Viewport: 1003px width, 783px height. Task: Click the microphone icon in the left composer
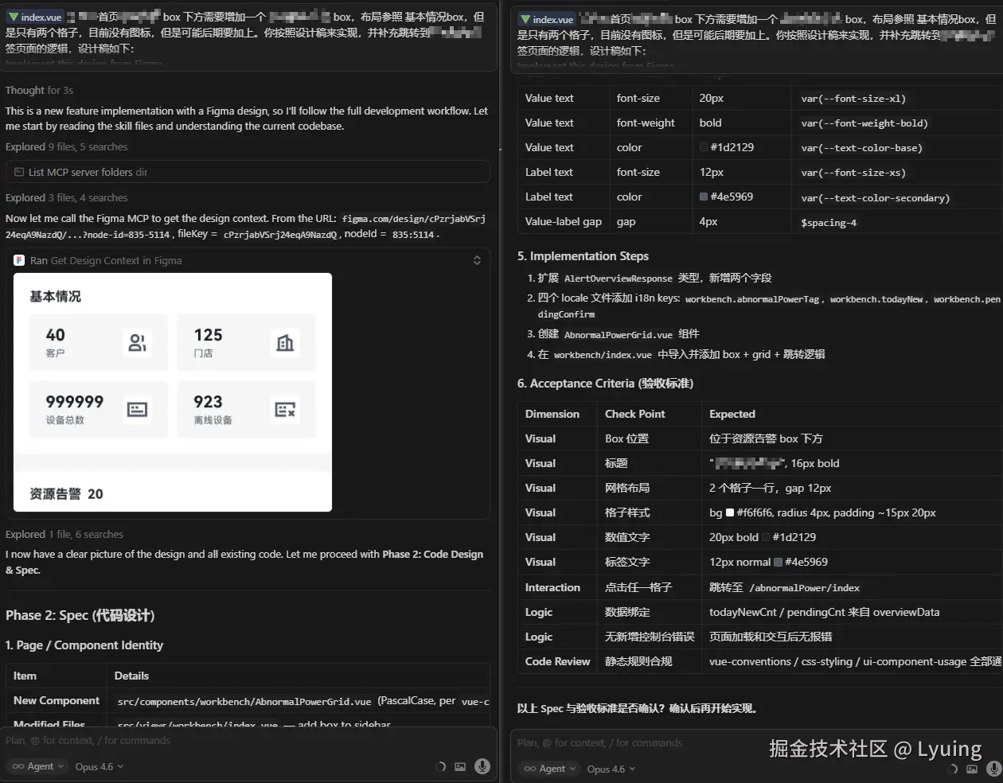tap(482, 766)
